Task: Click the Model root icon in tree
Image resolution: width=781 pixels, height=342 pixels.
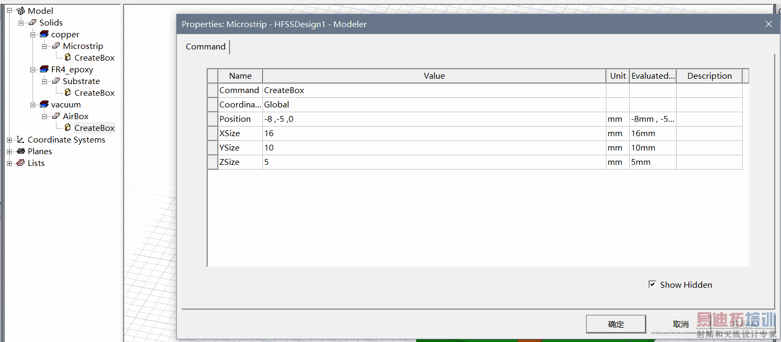Action: point(21,11)
